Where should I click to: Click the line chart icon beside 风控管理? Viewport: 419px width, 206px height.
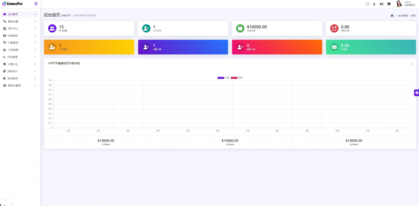tap(5, 57)
